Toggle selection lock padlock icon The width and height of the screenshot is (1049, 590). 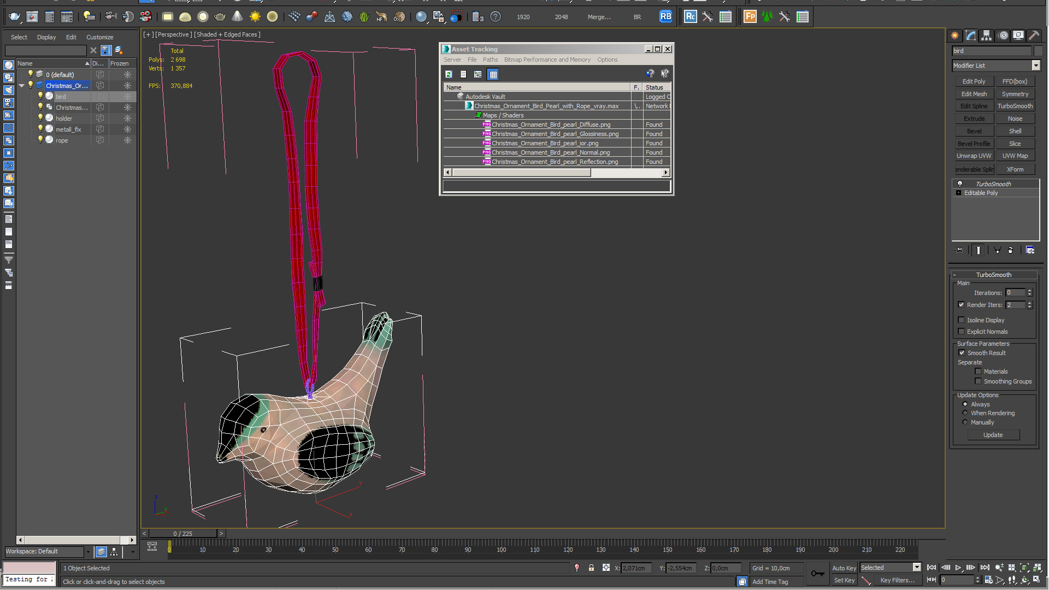point(591,568)
